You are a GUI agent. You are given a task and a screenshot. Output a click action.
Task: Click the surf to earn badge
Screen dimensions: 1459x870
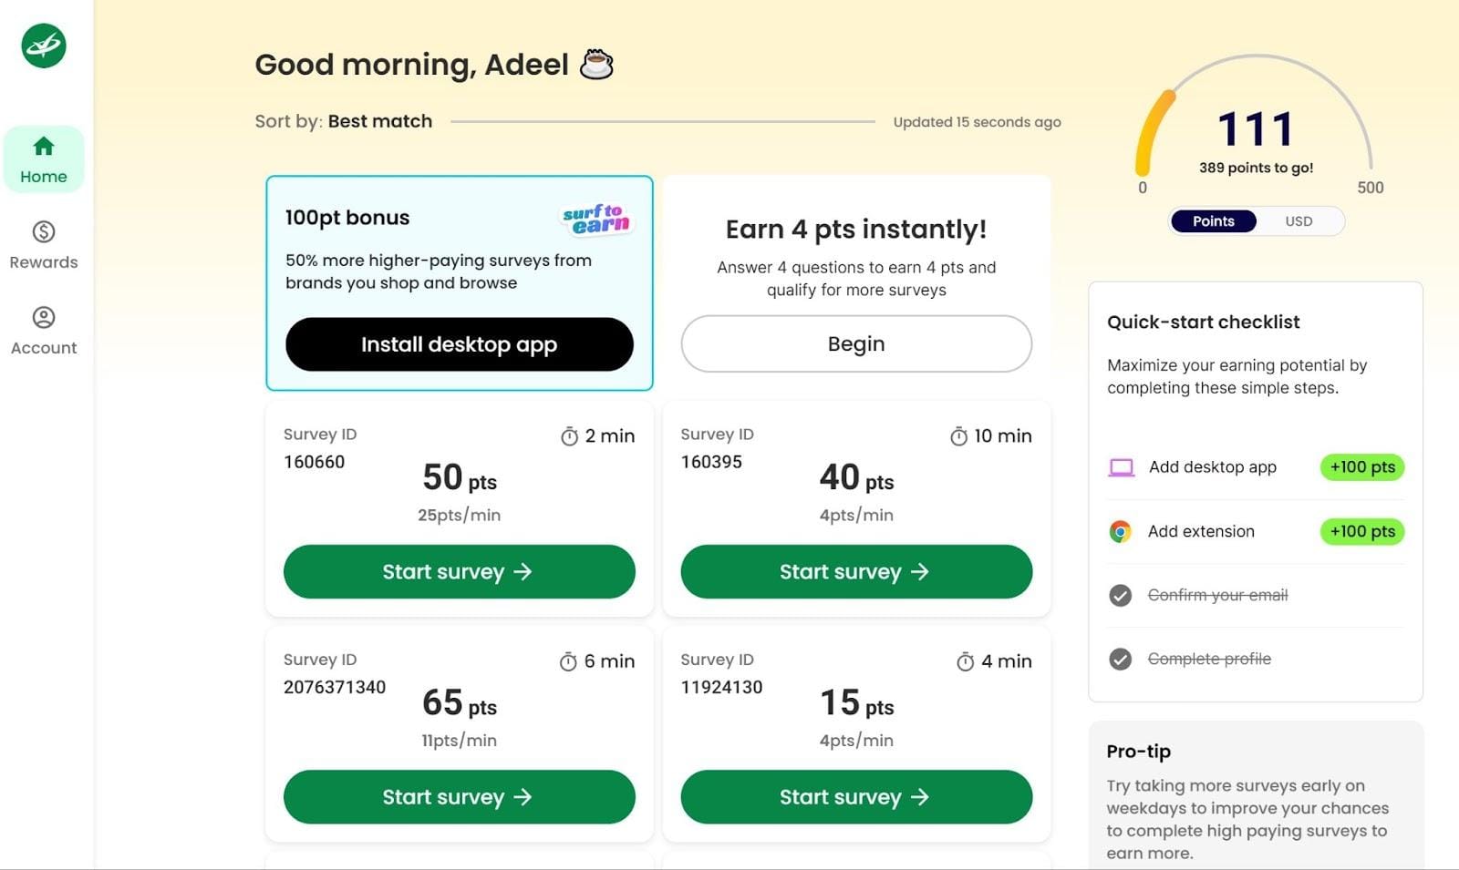[x=596, y=219]
